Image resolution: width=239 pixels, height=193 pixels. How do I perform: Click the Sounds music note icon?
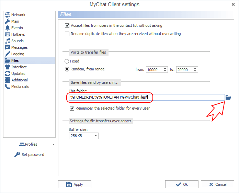click(7, 41)
